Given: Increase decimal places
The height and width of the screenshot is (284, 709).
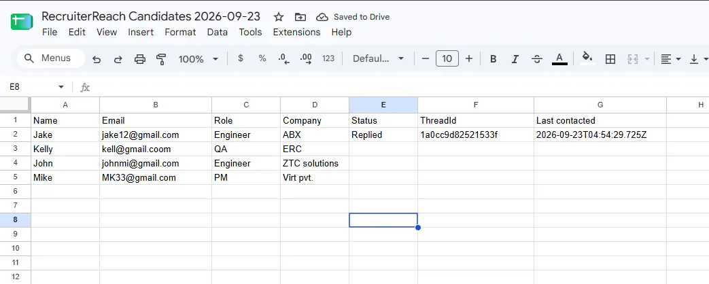Looking at the screenshot, I should coord(306,58).
